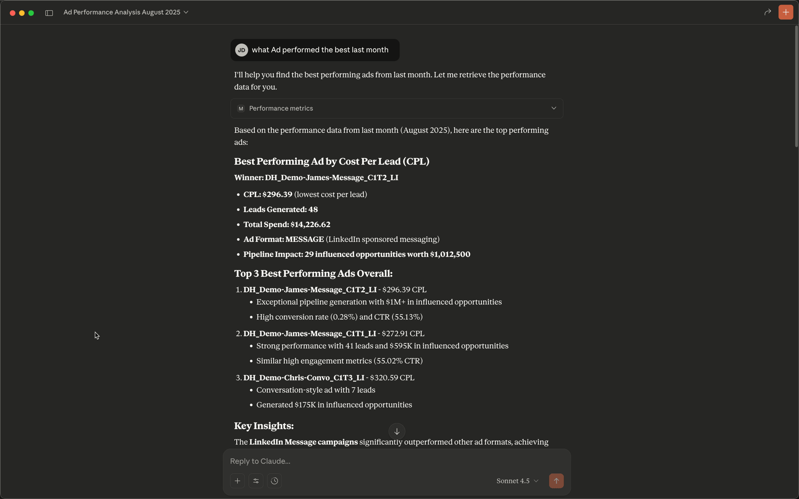
Task: Select the Ad Performance Analysis August 2025 title
Action: point(122,12)
